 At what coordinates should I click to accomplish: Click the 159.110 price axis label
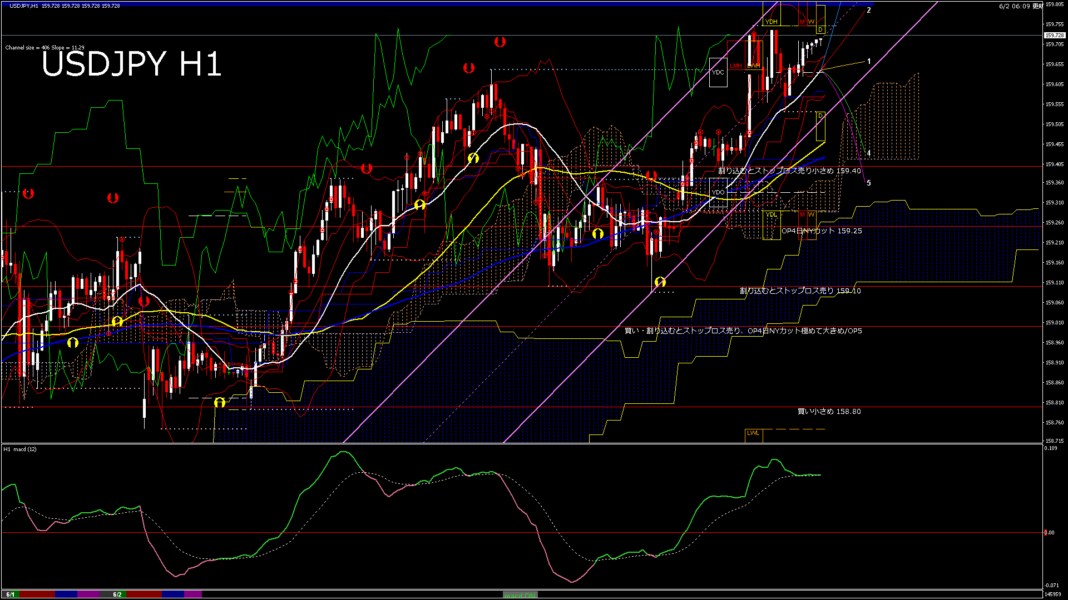pyautogui.click(x=1055, y=282)
